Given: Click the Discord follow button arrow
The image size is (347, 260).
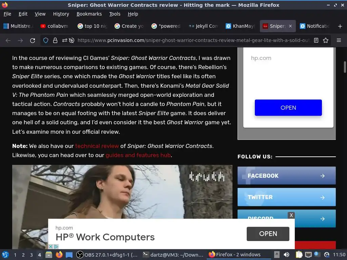Looking at the screenshot, I should tap(323, 219).
